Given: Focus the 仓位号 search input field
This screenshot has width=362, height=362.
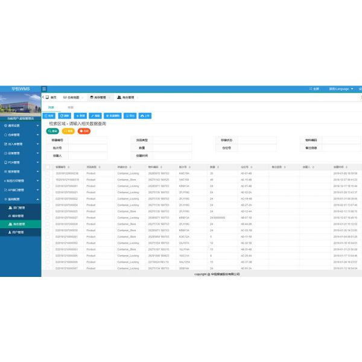Looking at the screenshot, I should click(257, 148).
